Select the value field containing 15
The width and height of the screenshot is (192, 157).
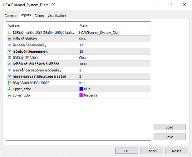point(114,51)
